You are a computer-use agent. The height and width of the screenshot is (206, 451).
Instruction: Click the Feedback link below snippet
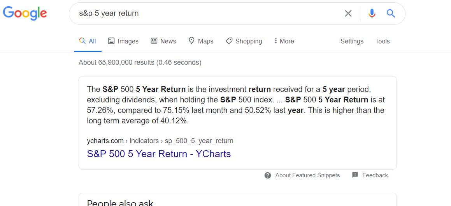(375, 175)
